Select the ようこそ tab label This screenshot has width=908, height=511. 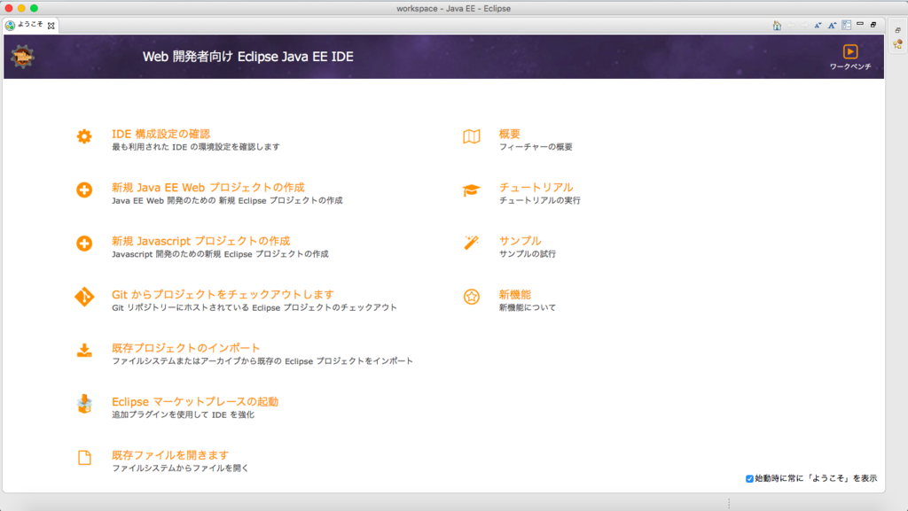coord(30,24)
